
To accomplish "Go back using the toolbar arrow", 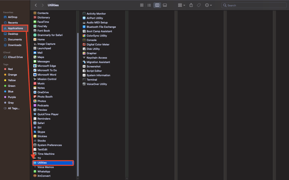I will pyautogui.click(x=36, y=5).
